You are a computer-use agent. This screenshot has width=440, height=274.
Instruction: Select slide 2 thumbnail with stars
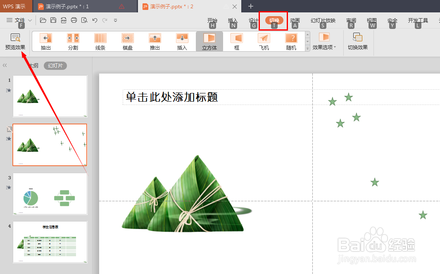[x=50, y=145]
